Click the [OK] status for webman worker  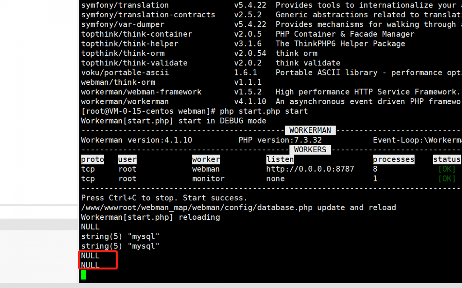pos(447,169)
